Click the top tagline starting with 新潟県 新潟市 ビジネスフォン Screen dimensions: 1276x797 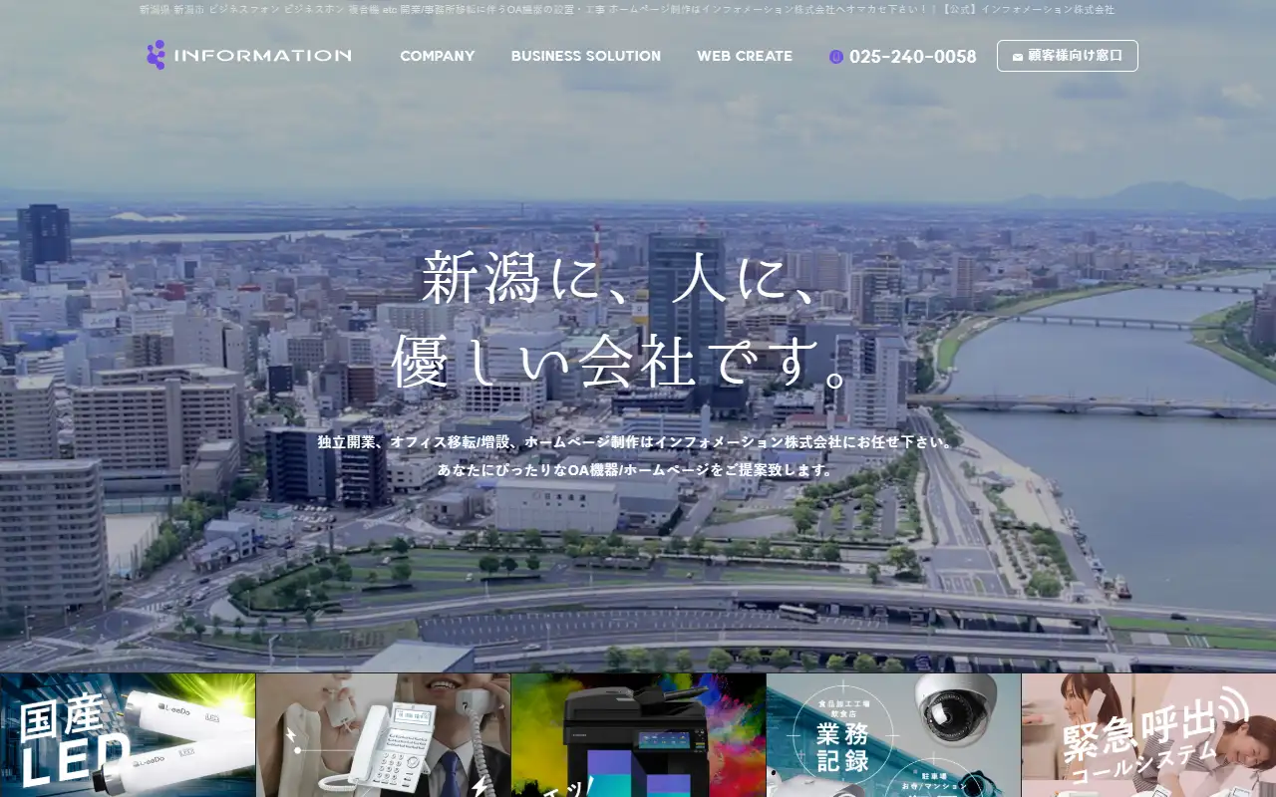[627, 9]
